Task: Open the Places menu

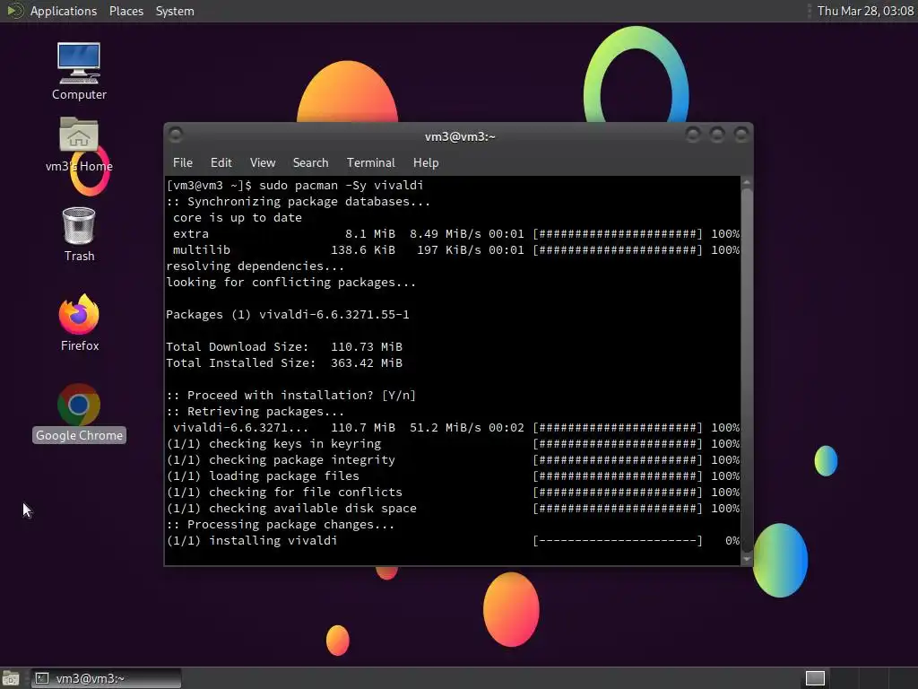Action: [x=126, y=11]
